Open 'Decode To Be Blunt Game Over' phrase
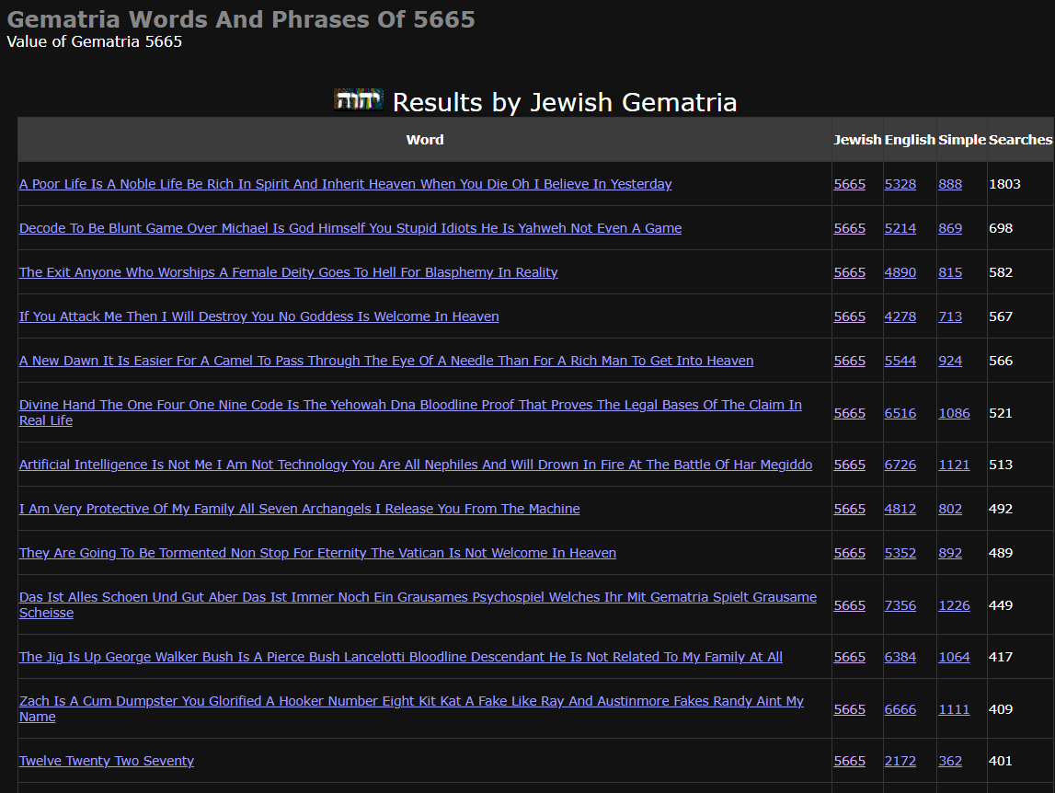The image size is (1055, 793). pos(350,228)
